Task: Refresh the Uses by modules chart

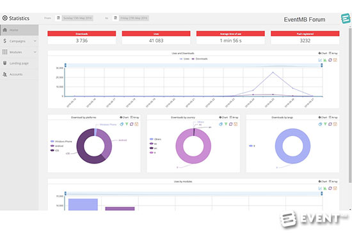Action: pos(330,188)
